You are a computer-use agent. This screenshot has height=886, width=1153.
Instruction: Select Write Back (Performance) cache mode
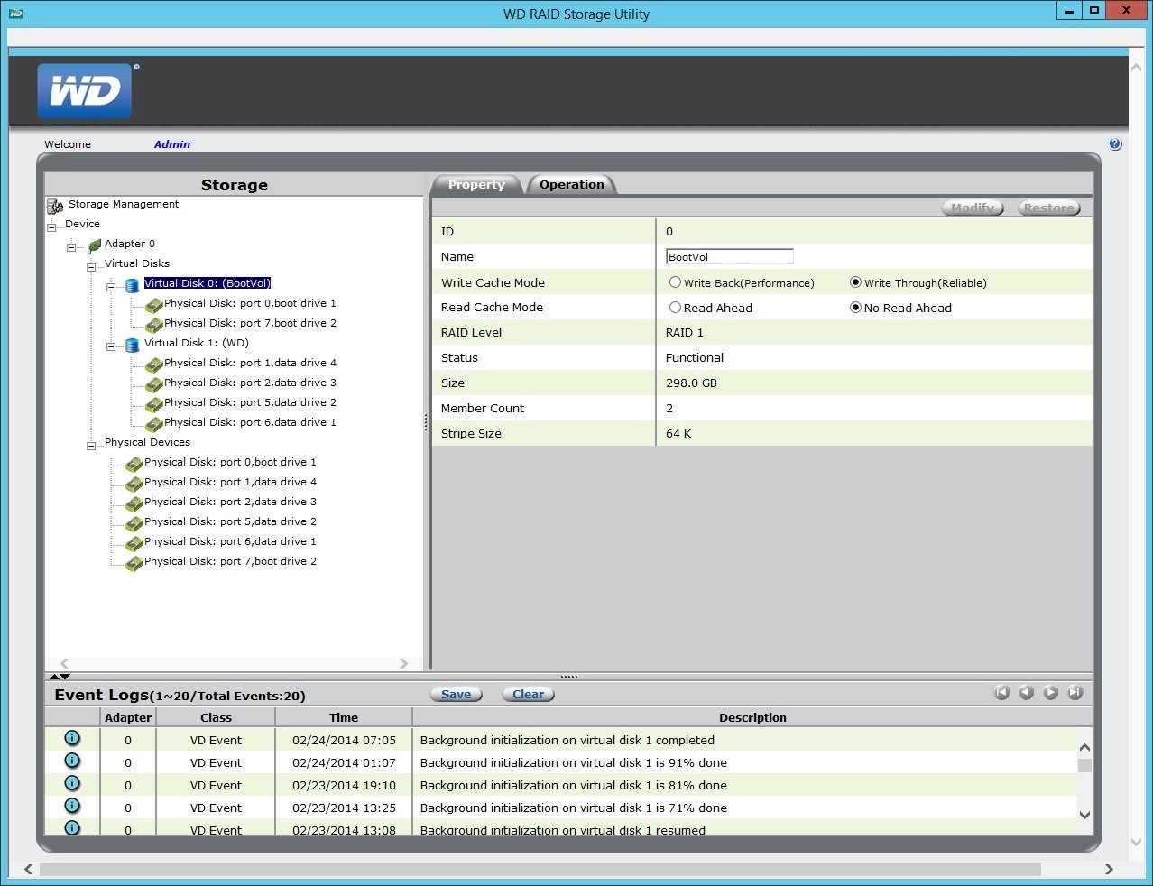click(x=675, y=282)
